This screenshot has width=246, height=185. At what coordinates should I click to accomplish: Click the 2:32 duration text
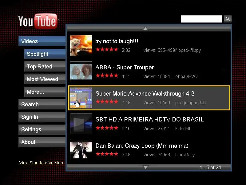[126, 50]
